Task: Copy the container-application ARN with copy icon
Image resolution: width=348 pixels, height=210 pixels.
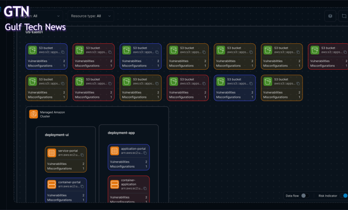Action: tap(145, 189)
